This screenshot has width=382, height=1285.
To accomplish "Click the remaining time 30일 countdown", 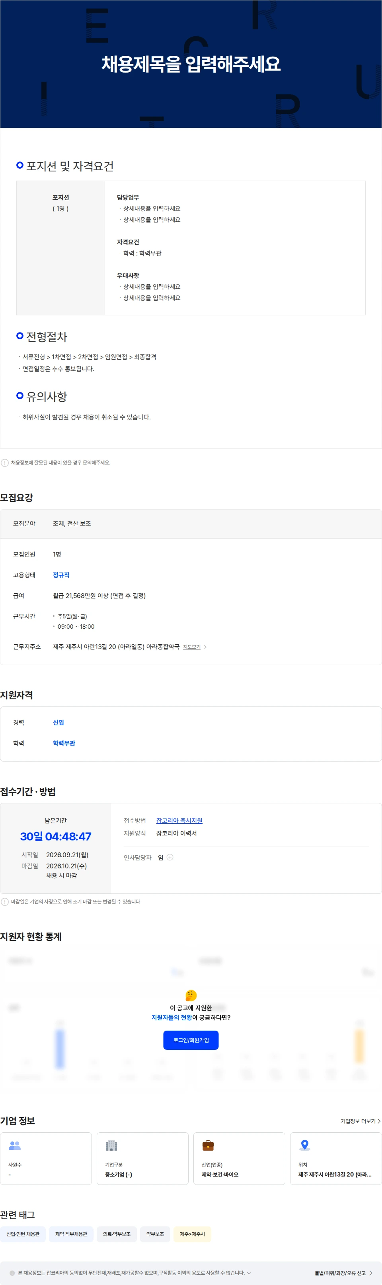I will (x=55, y=836).
